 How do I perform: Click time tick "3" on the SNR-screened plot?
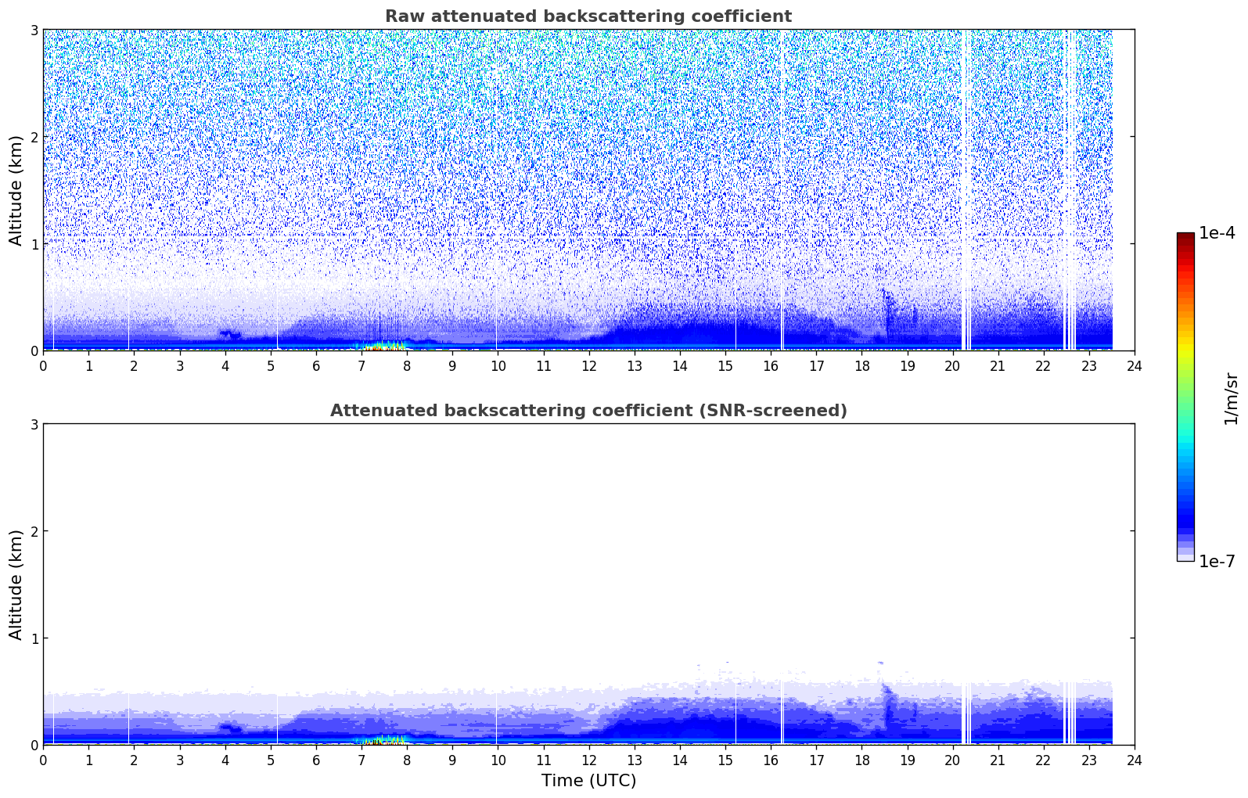click(180, 760)
